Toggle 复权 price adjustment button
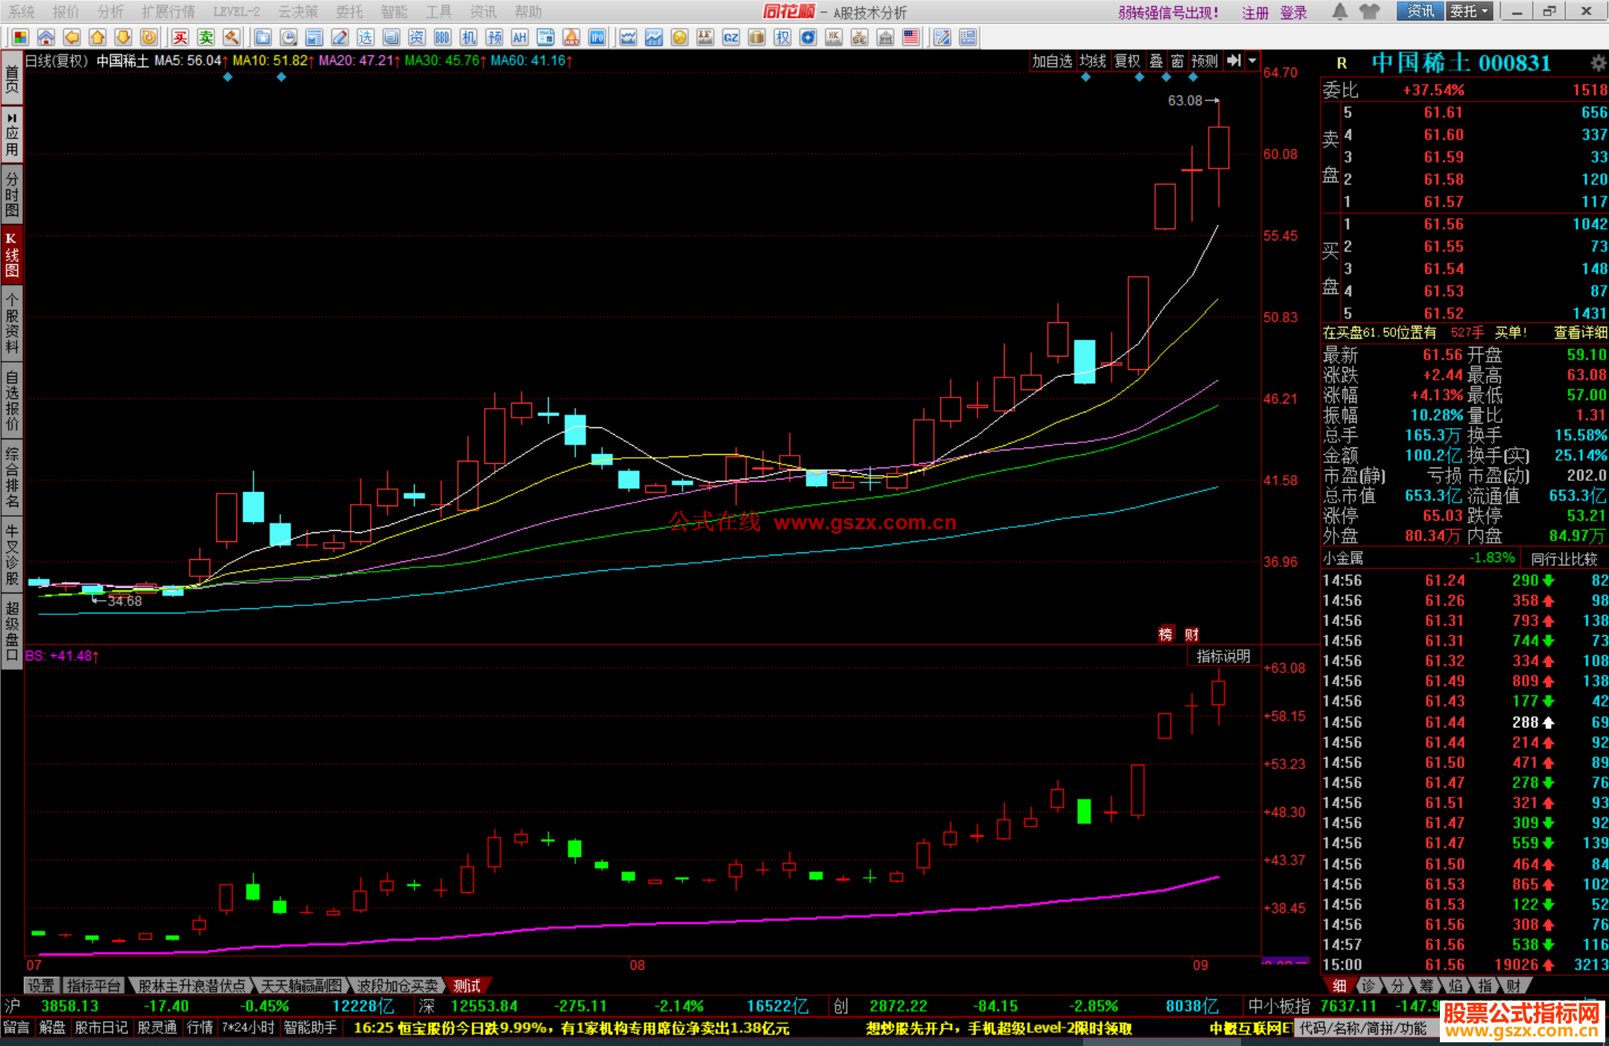 click(x=1127, y=61)
